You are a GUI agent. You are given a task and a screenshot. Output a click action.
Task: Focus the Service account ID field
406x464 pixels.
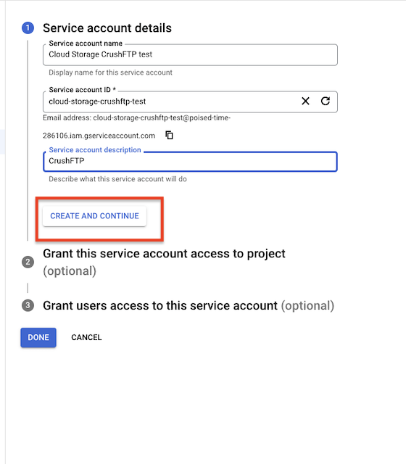[x=170, y=101]
